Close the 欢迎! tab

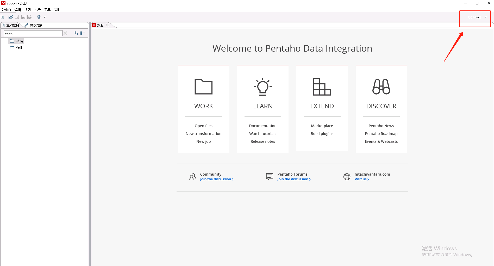(108, 25)
